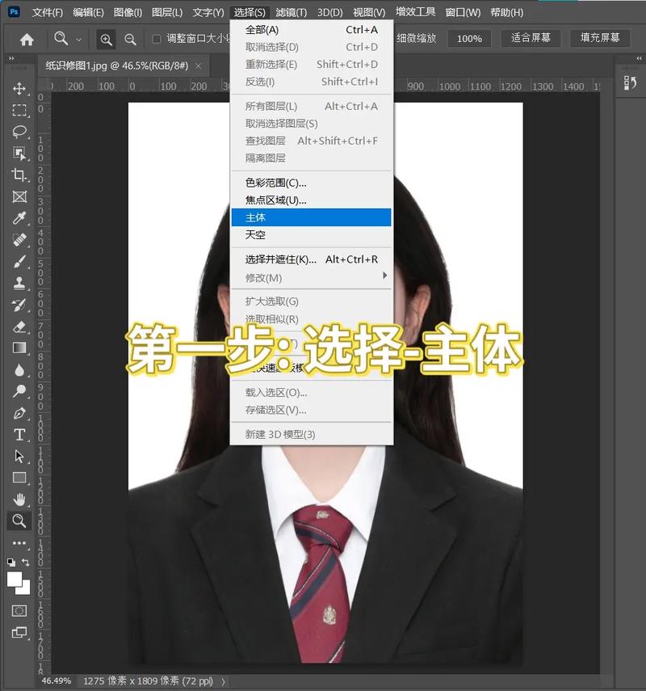Toggle the 调整窗口大小 option

(x=157, y=38)
